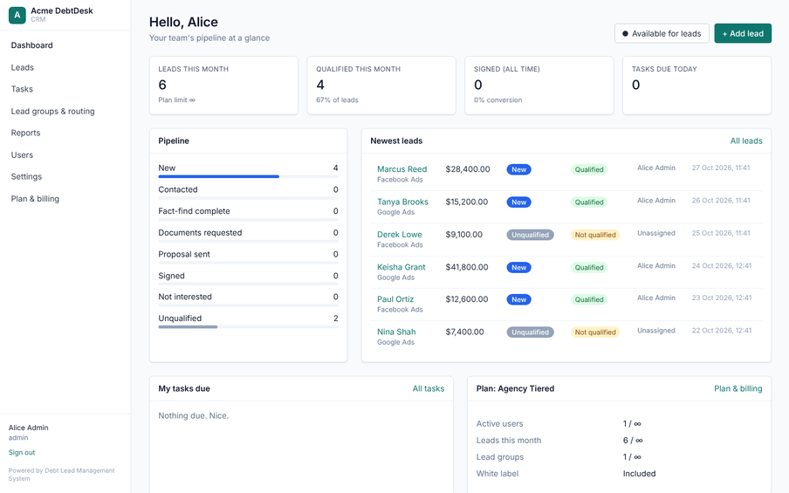Open the Users page
This screenshot has width=789, height=493.
[x=22, y=155]
